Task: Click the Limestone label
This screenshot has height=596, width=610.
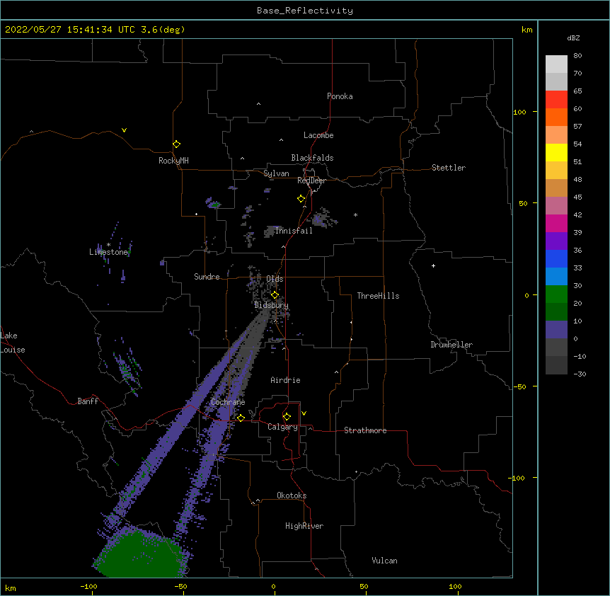Action: pos(108,252)
